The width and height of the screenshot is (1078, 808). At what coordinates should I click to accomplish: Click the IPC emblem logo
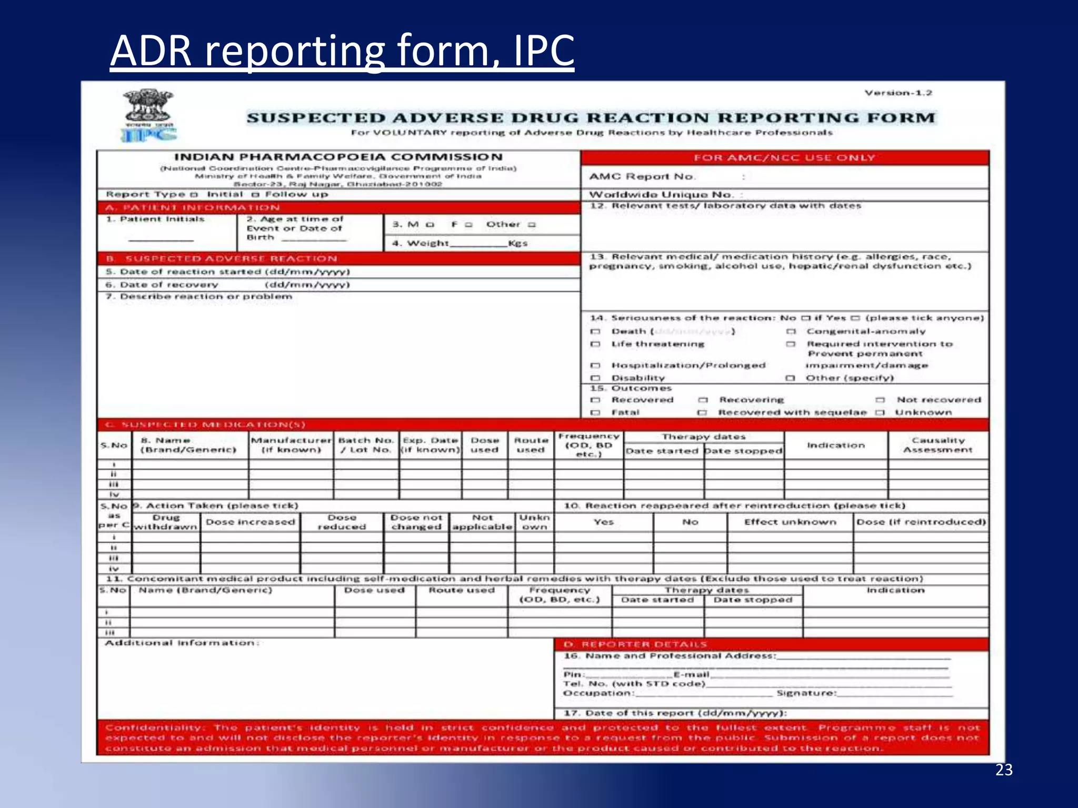coord(149,116)
